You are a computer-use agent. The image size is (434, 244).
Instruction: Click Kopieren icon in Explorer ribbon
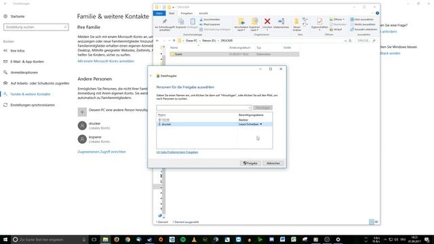coord(181,22)
